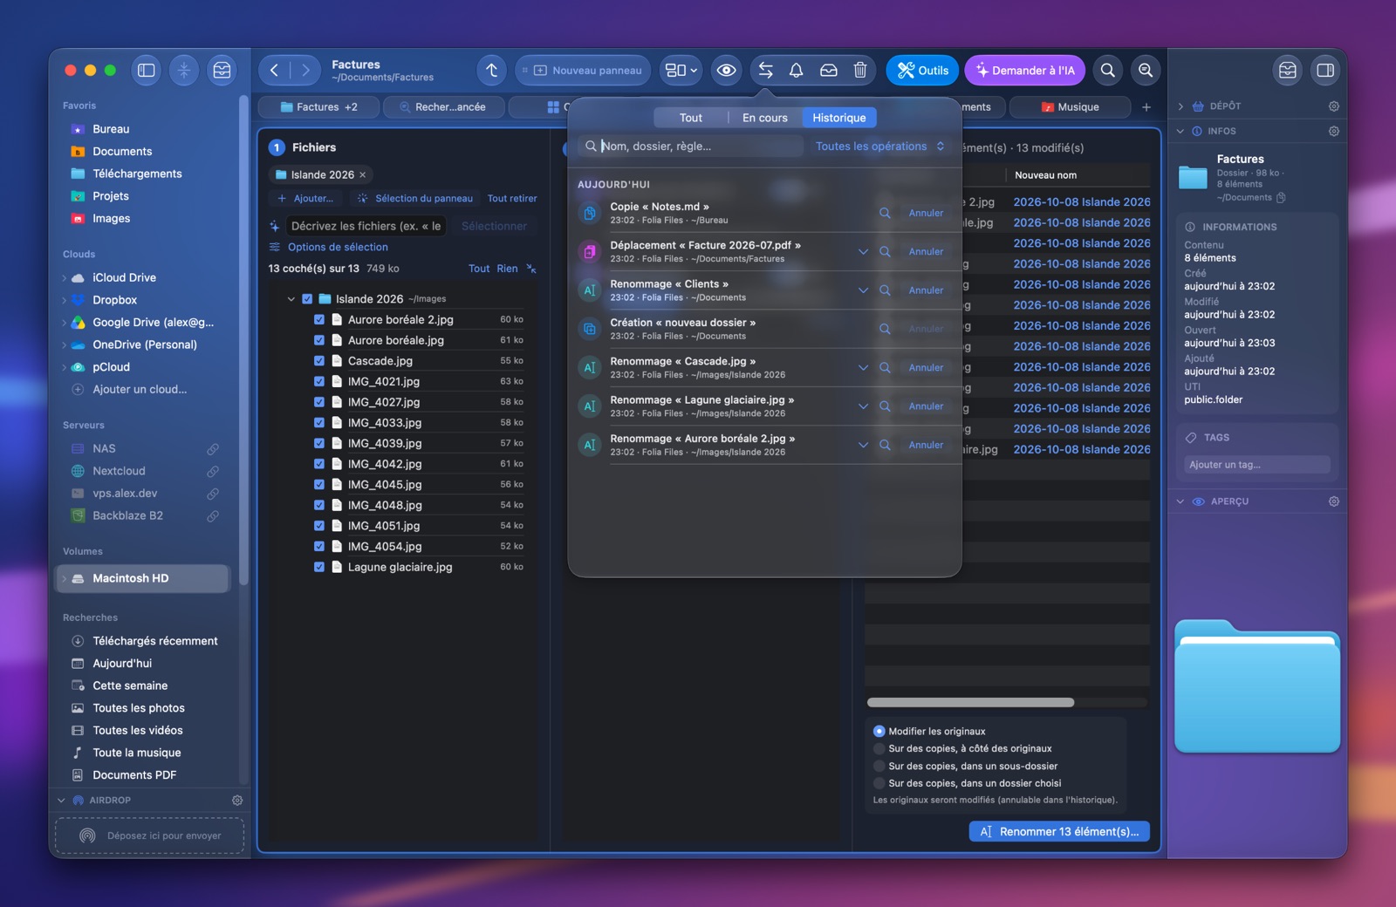Open the AirDrop section settings gear

click(x=237, y=800)
